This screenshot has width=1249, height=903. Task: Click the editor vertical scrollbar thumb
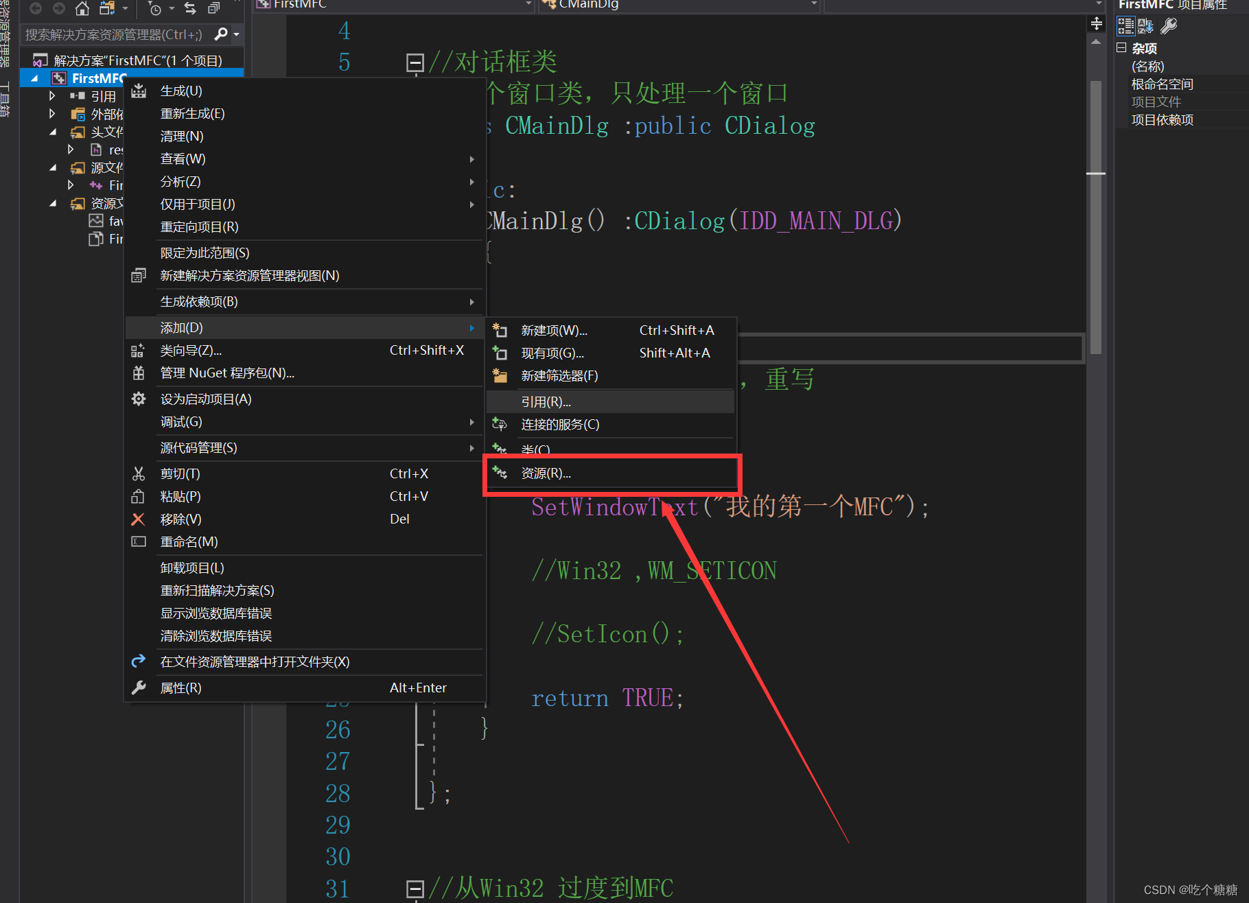click(1096, 217)
